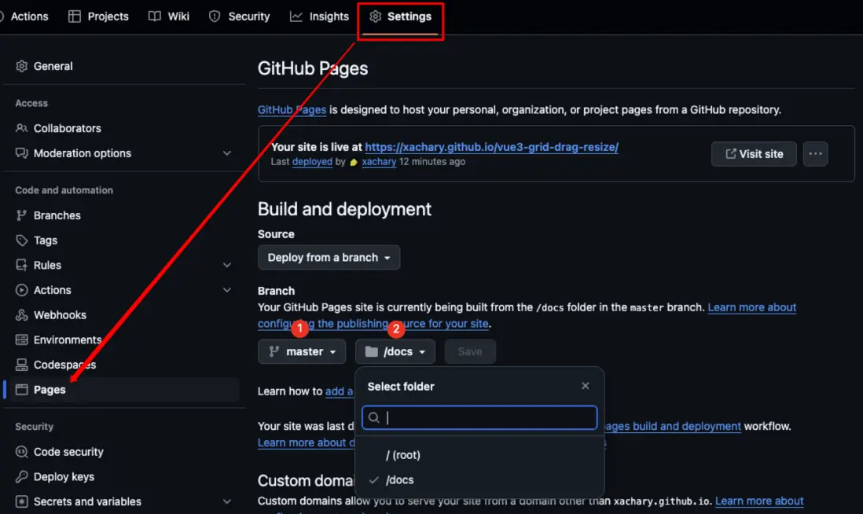863x514 pixels.
Task: Expand the Rules sidebar section
Action: click(x=227, y=266)
